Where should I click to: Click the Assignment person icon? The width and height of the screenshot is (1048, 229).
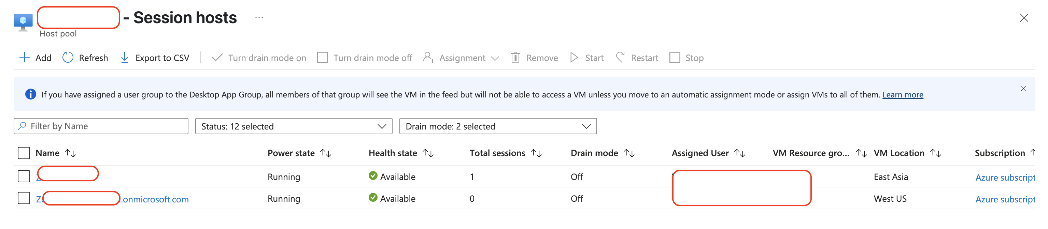coord(428,57)
